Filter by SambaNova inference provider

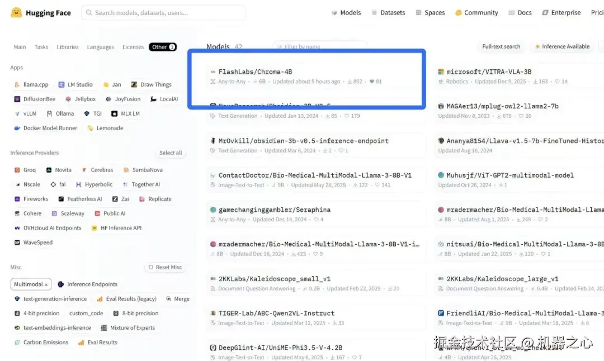tap(143, 170)
